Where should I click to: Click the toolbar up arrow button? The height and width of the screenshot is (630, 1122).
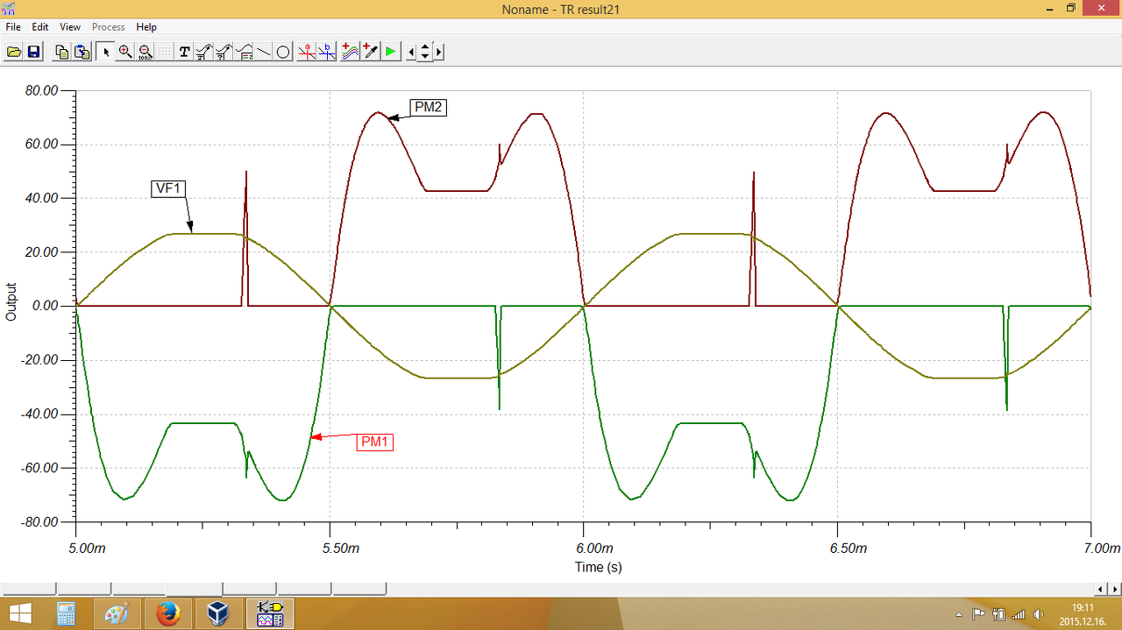pos(425,47)
